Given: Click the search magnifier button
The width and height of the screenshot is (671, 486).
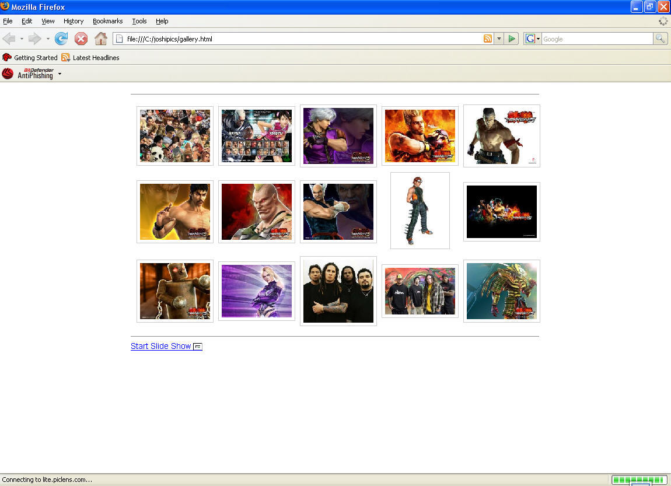Looking at the screenshot, I should click(660, 39).
